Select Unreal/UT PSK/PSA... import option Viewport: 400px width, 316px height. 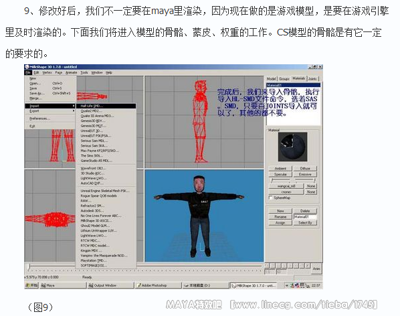pos(106,135)
